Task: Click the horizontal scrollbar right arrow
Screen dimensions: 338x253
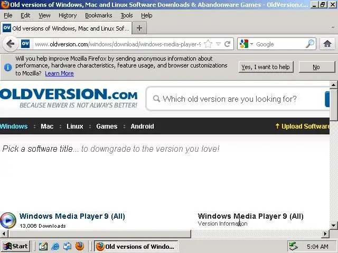Action: click(x=325, y=233)
